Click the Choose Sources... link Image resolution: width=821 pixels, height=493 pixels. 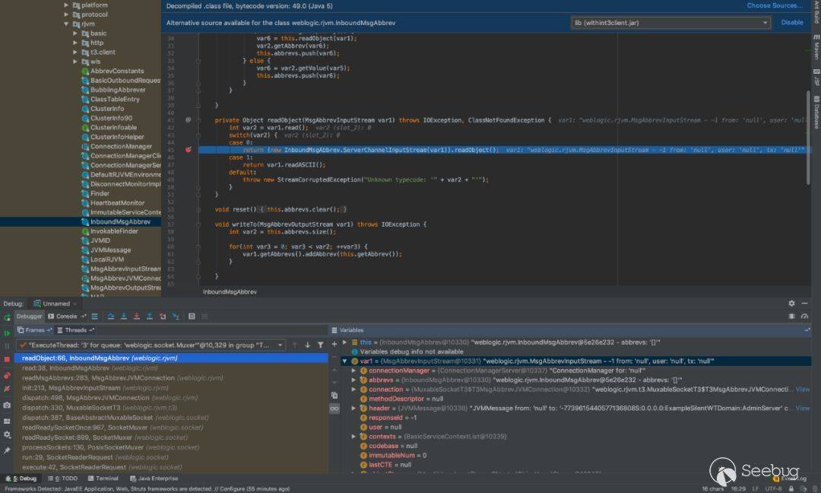[775, 6]
